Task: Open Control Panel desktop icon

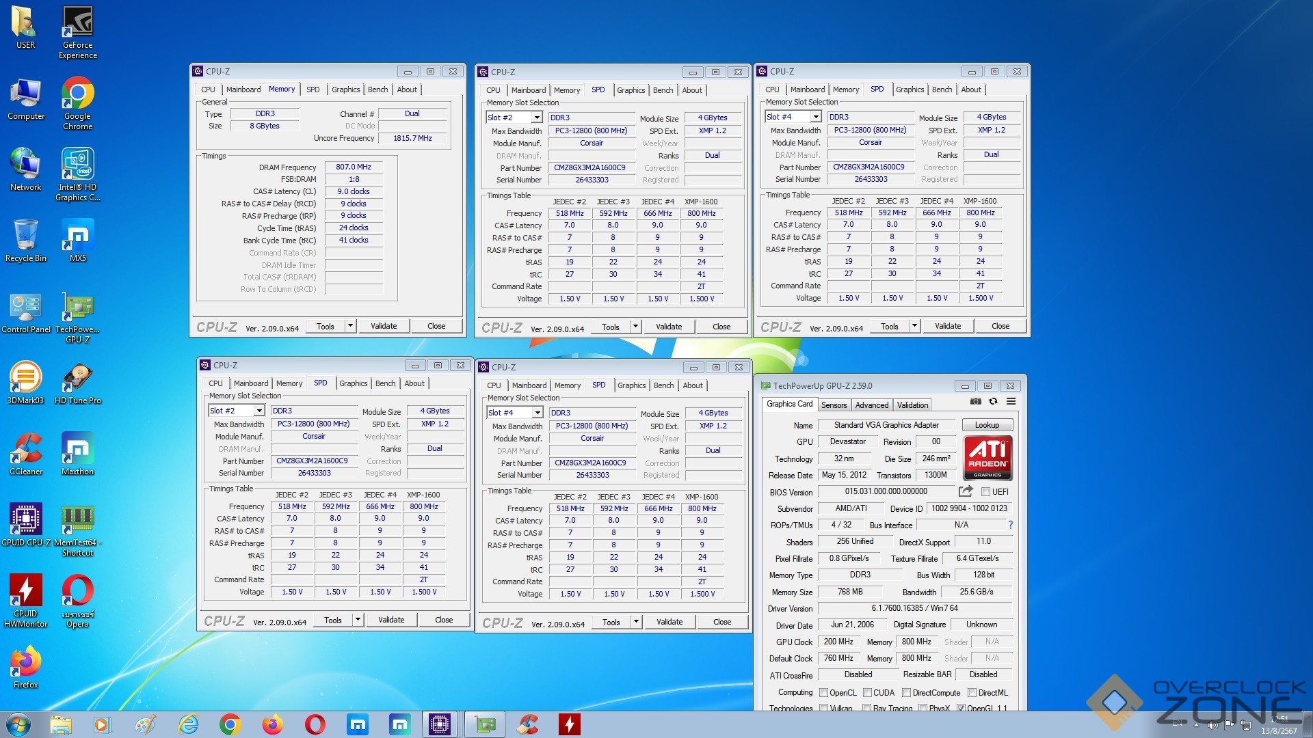Action: 25,313
